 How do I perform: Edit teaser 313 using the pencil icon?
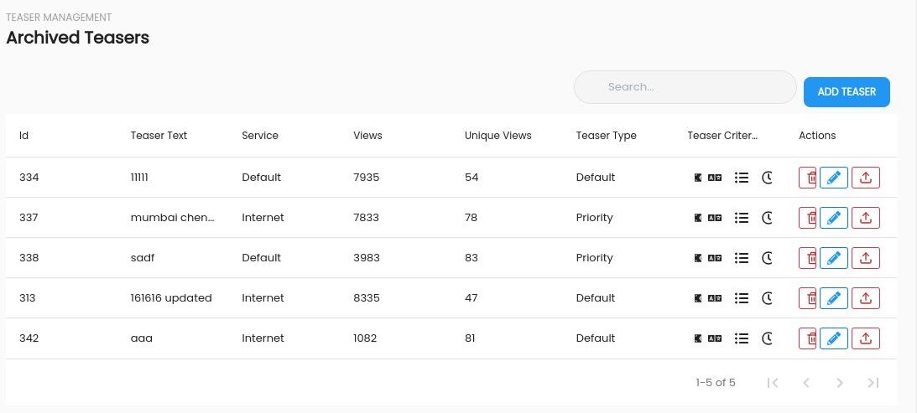click(834, 298)
